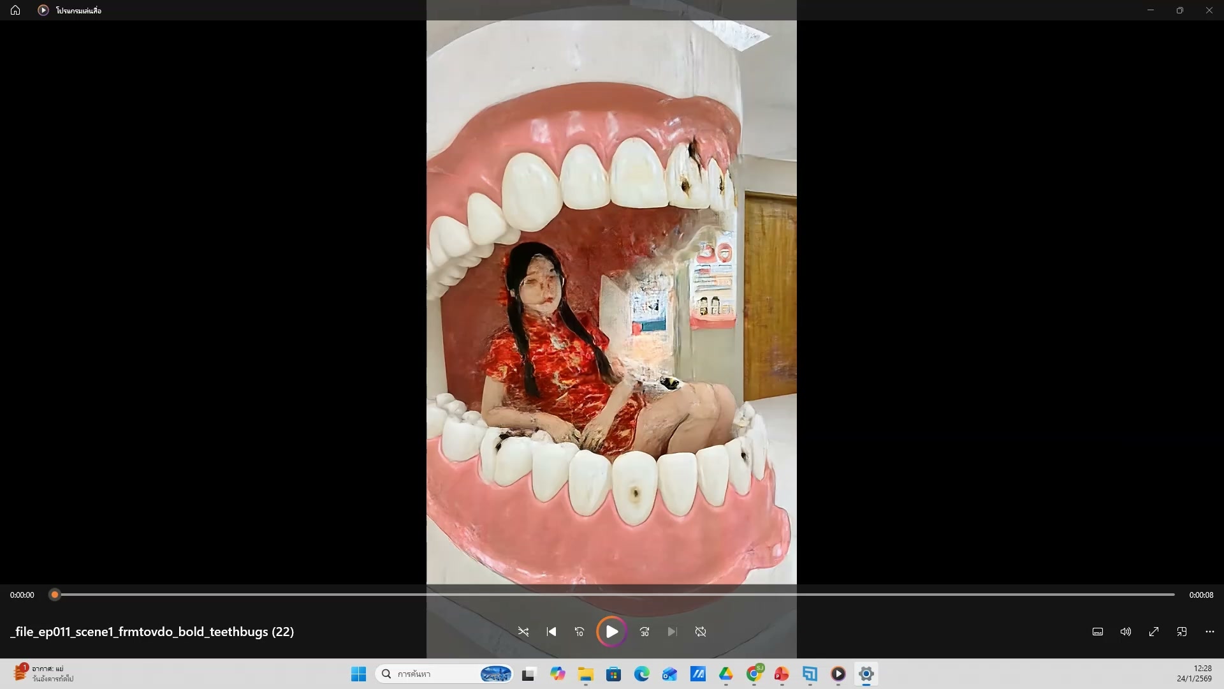Click the seek bar position handle
Screen dimensions: 1224x689
[x=55, y=595]
